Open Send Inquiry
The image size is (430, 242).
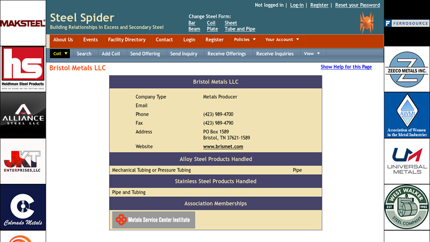click(184, 53)
